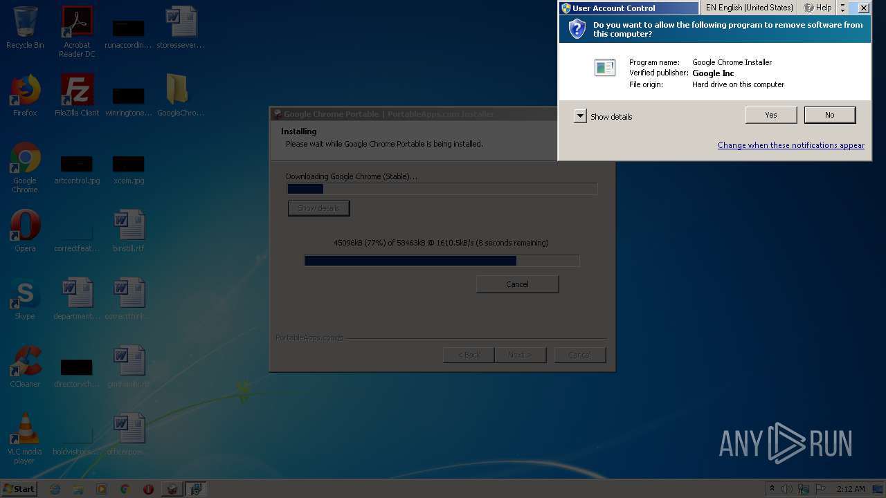Select the correctfeat... desktop file
Screen dimensions: 886x498
(77, 235)
